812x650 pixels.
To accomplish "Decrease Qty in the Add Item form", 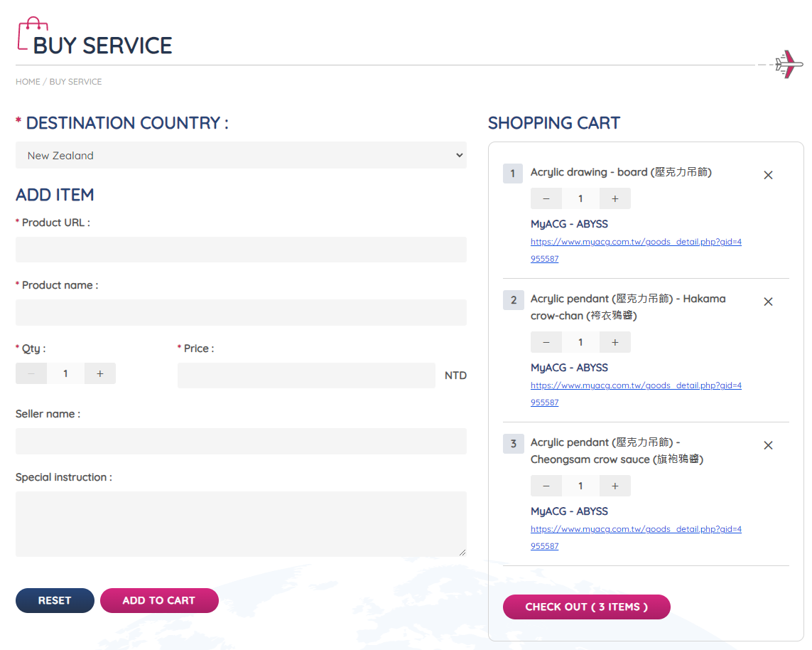I will tap(31, 373).
